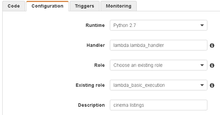The height and width of the screenshot is (115, 220).
Task: Open the Triggers tab
Action: 84,6
